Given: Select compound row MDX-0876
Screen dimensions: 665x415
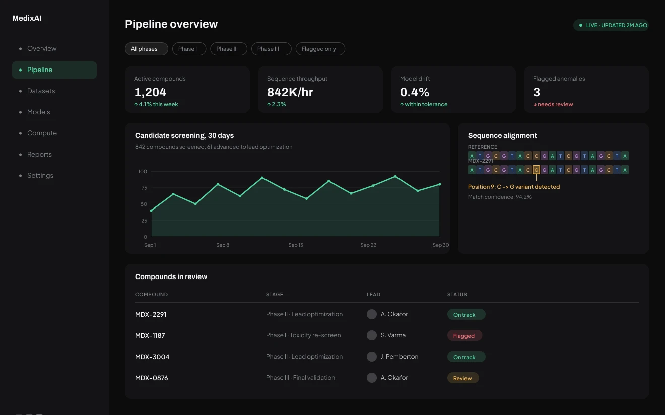Looking at the screenshot, I should (387, 378).
